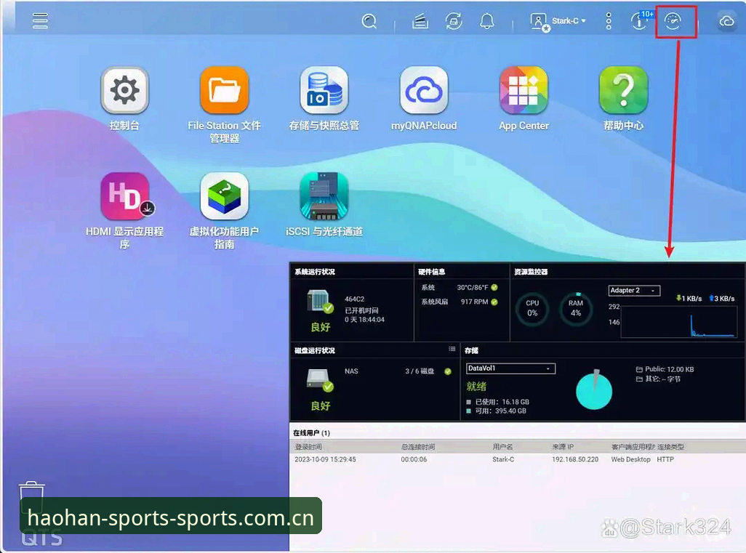Sort by 总连接时间 column header
Image resolution: width=746 pixels, height=553 pixels.
pos(418,447)
